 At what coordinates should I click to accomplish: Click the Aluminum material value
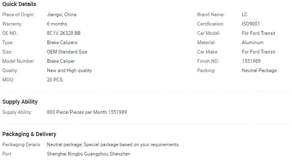[253, 43]
